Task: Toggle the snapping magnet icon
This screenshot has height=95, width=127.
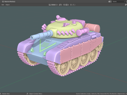Action: point(64,5)
